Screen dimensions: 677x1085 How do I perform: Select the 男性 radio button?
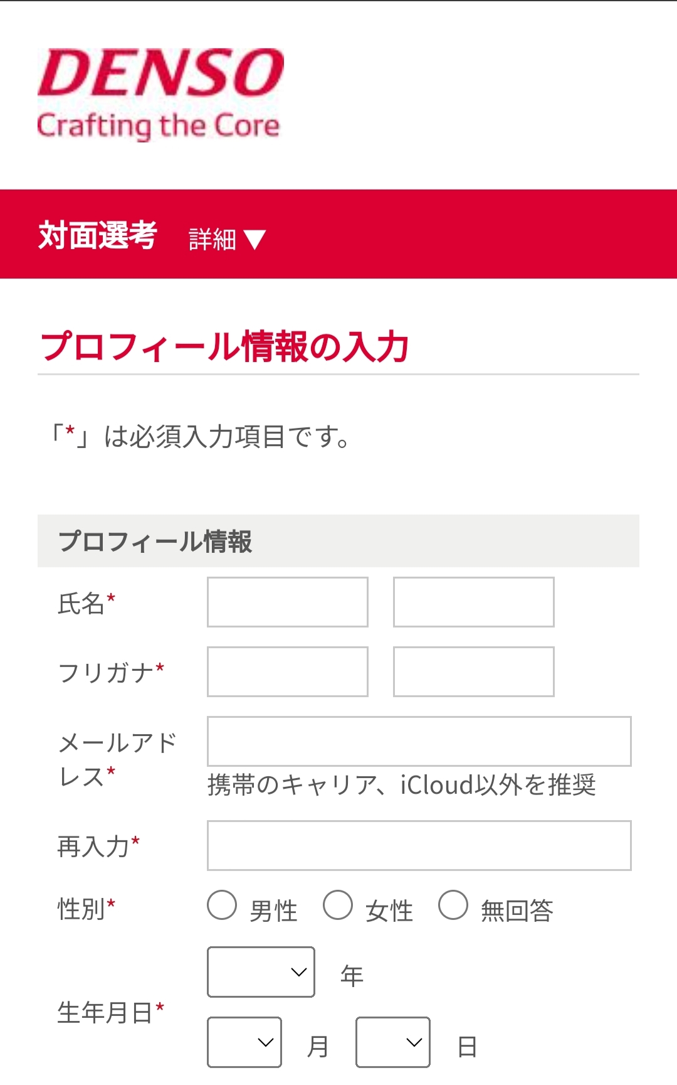click(222, 906)
